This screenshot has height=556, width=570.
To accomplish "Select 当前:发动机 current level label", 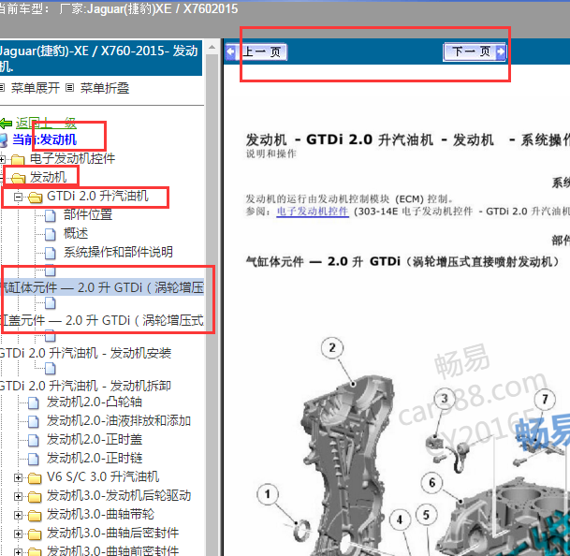I will 44,139.
